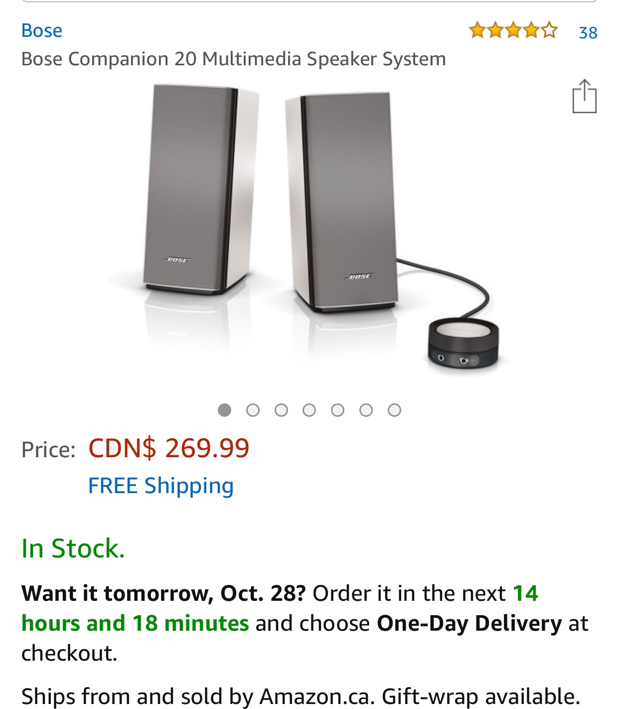Open FREE Shipping details
Screen dimensions: 619x709
(160, 486)
